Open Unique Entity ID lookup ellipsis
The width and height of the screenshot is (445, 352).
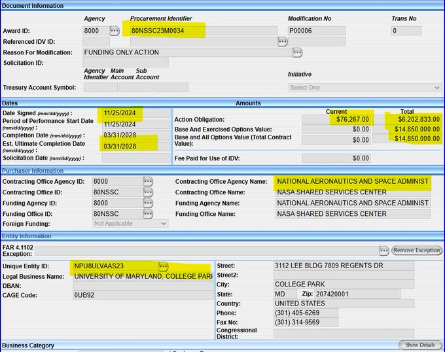tap(163, 266)
